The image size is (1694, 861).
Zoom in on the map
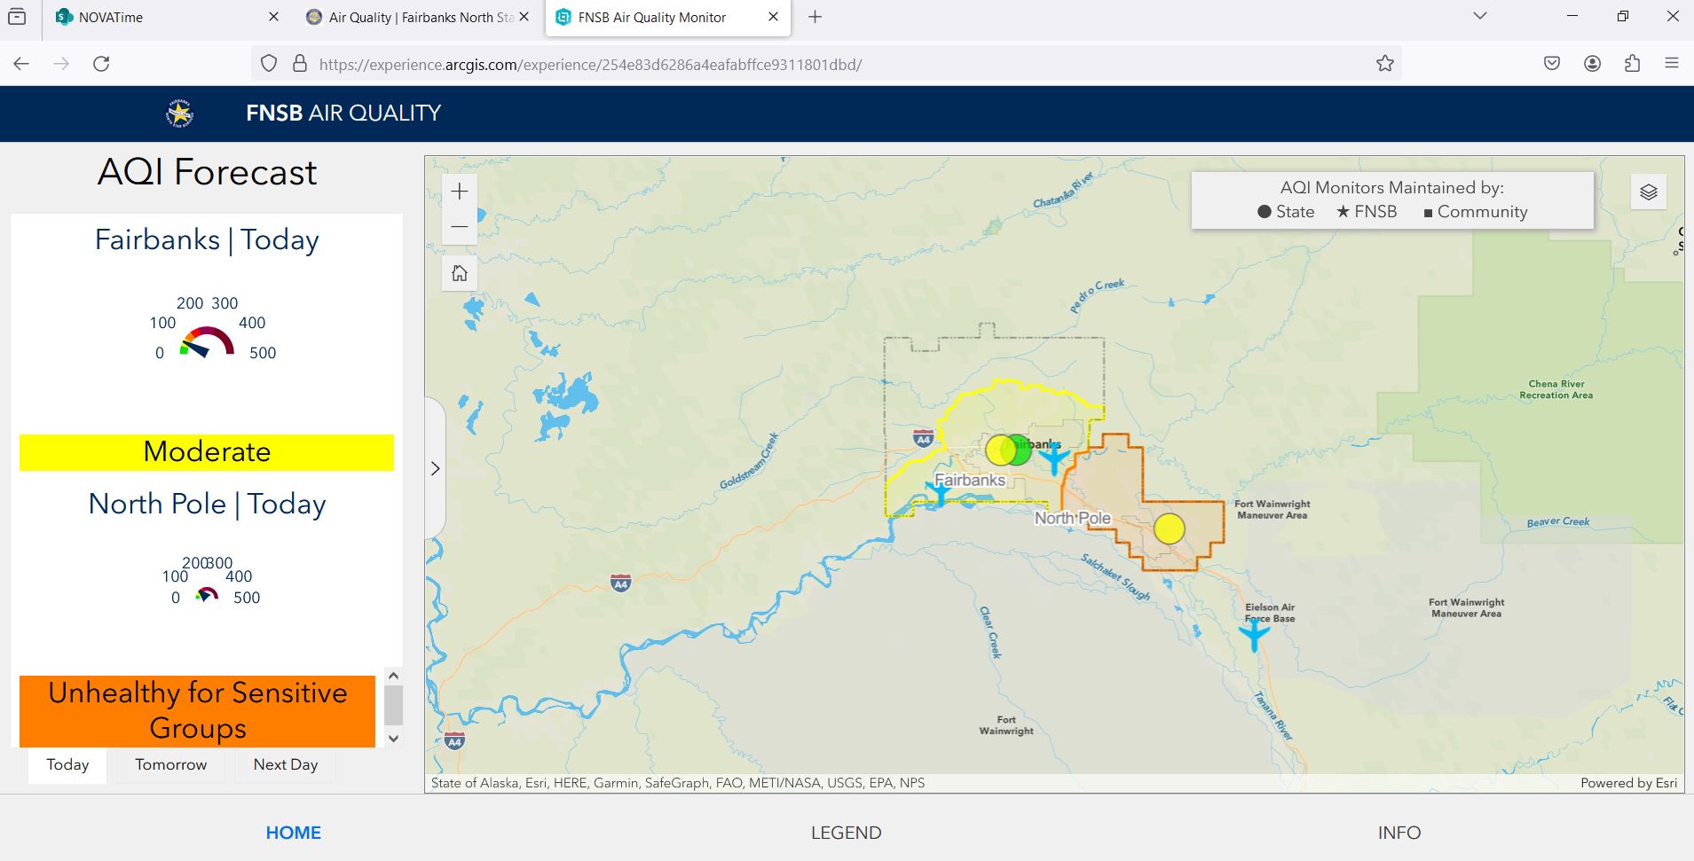point(460,192)
